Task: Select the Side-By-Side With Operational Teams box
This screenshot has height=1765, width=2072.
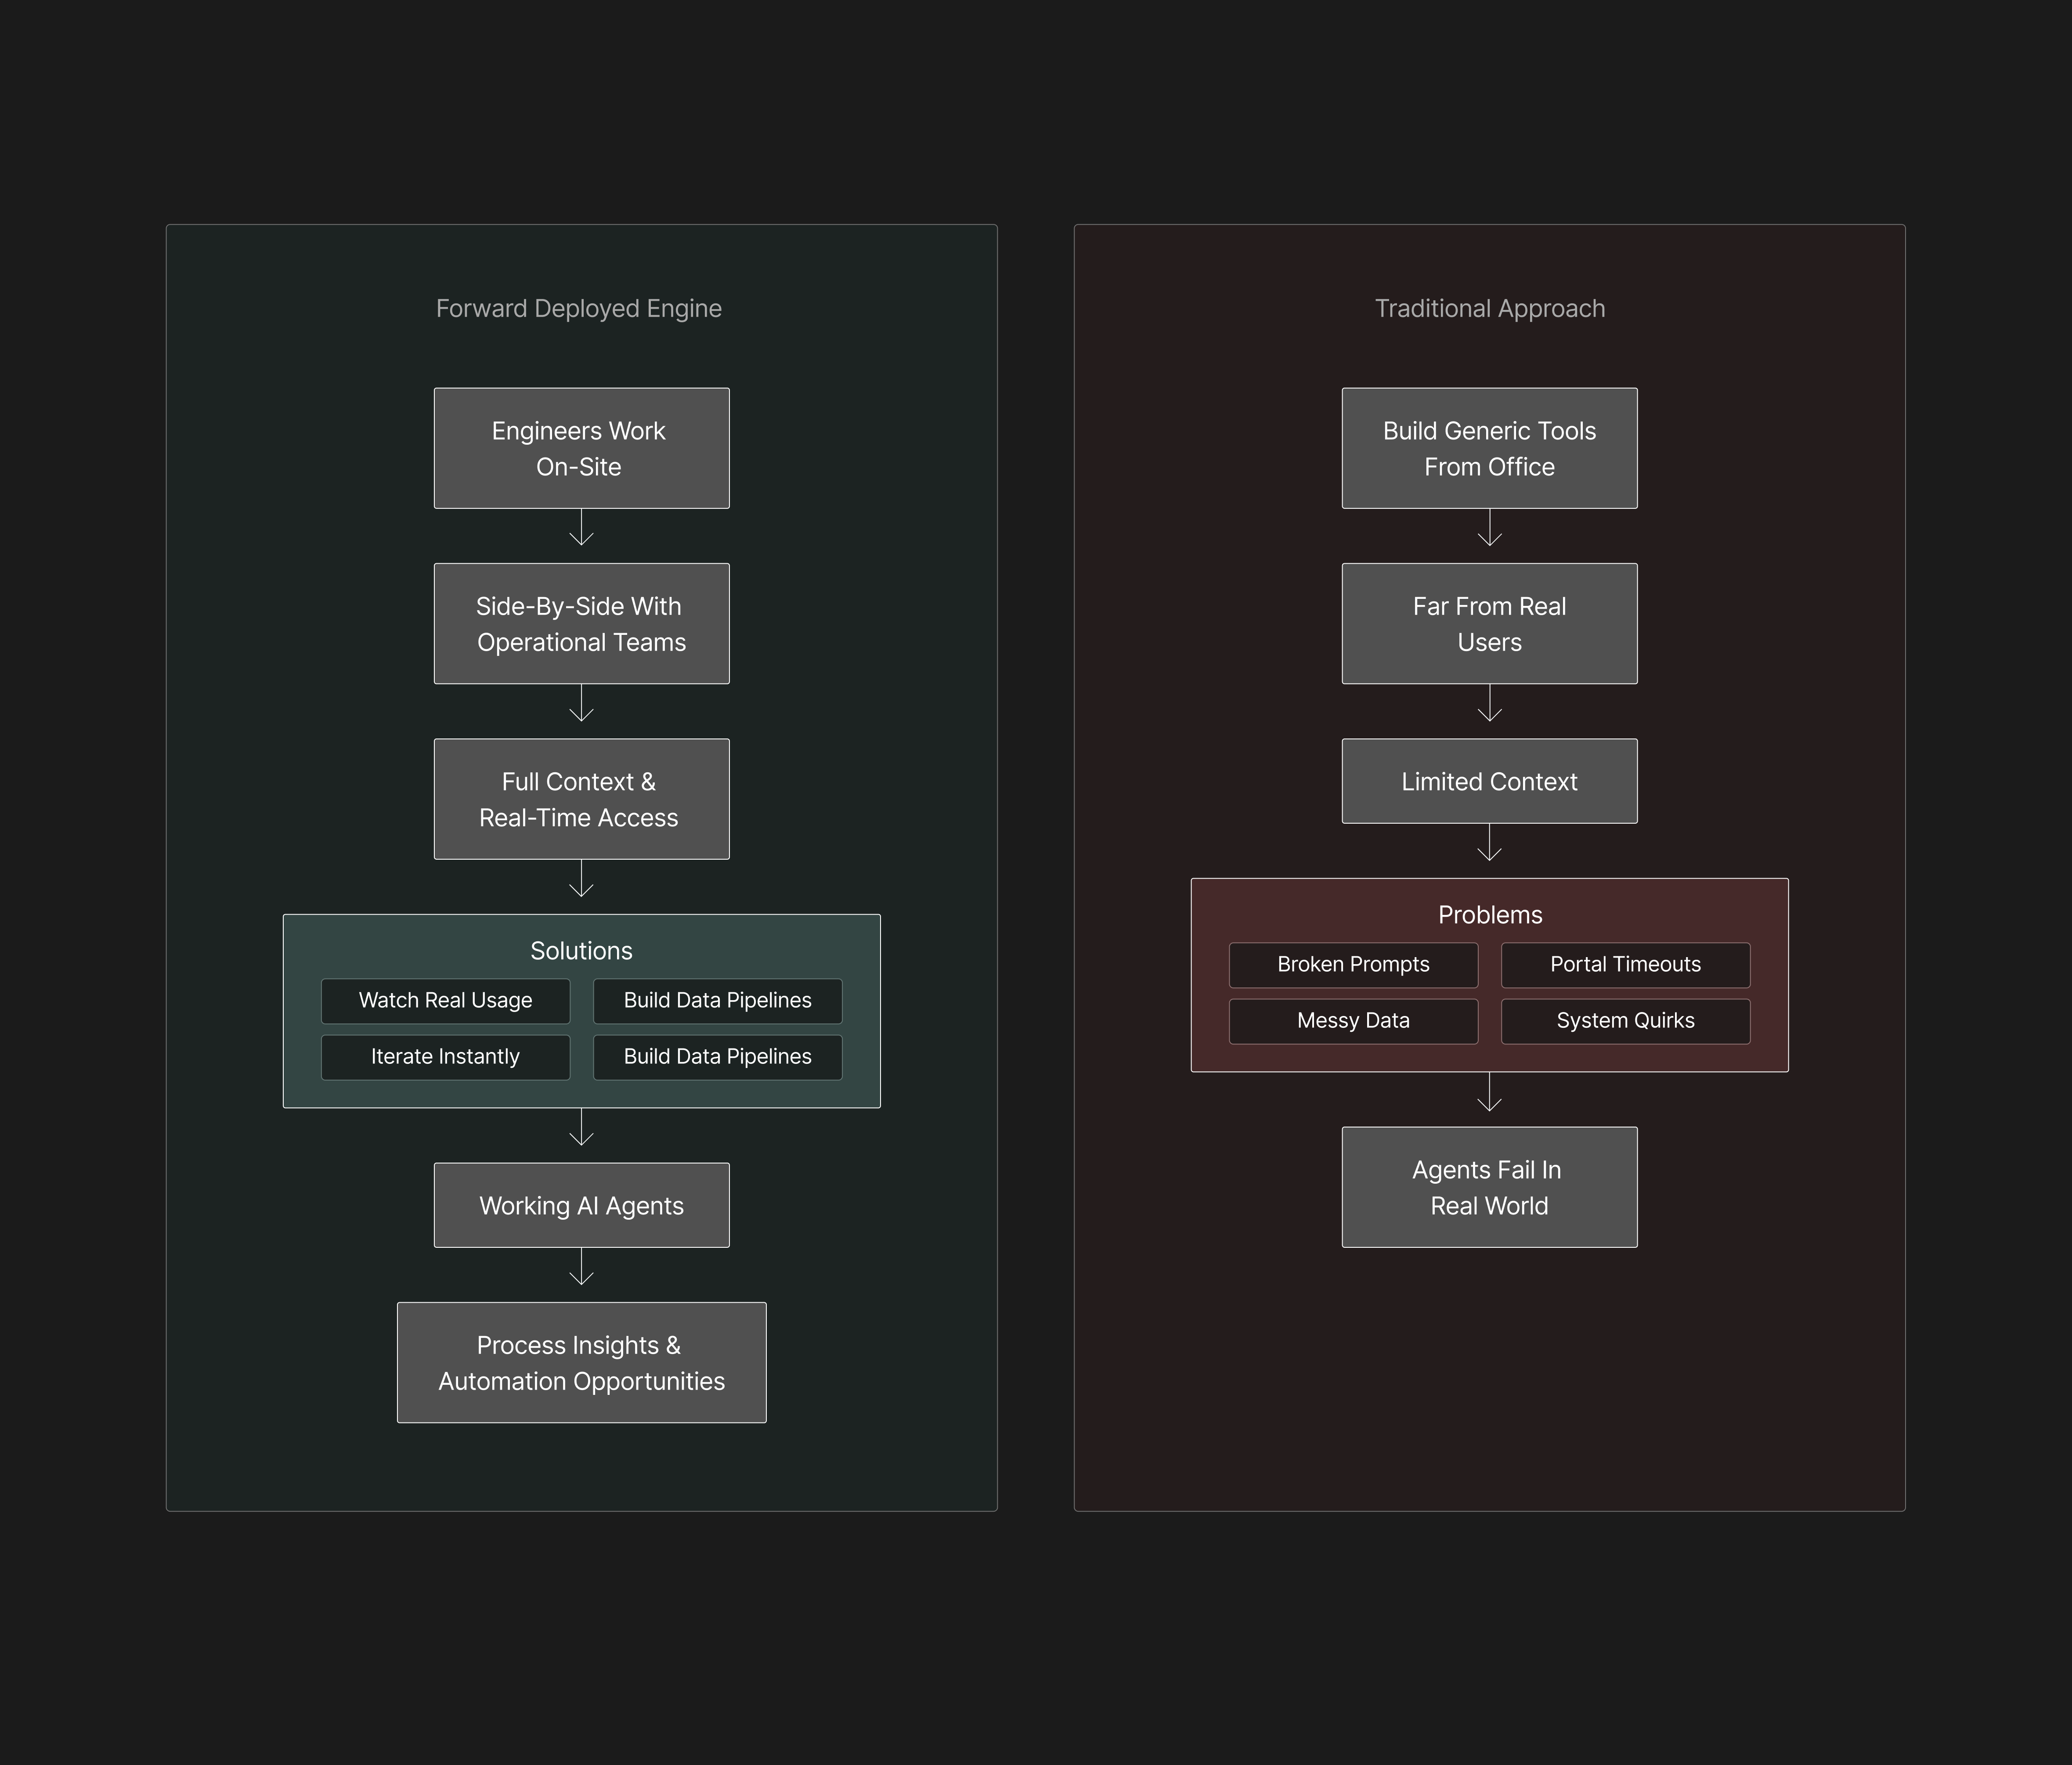Action: click(581, 623)
